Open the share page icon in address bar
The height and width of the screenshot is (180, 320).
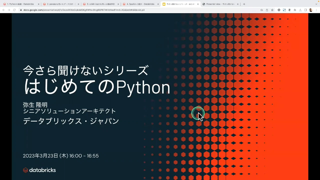267,10
